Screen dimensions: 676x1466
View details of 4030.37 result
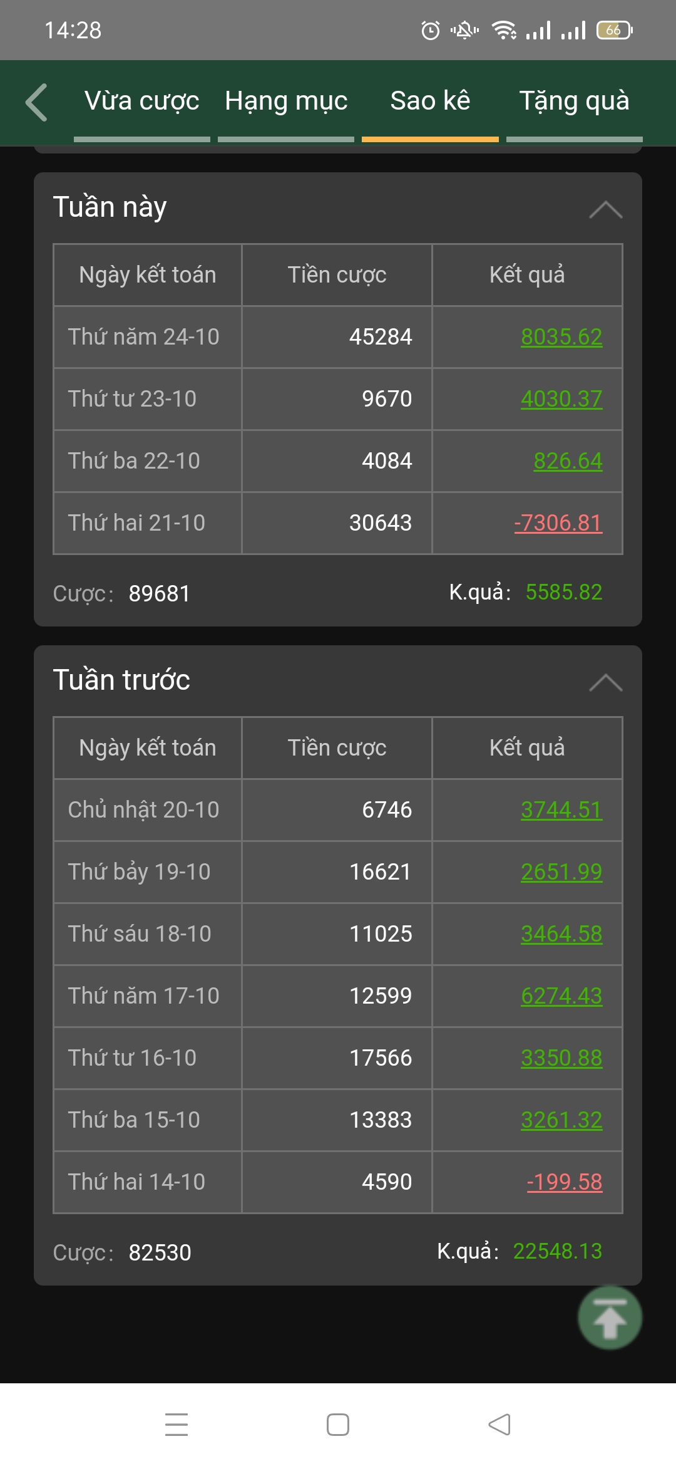[x=561, y=399]
